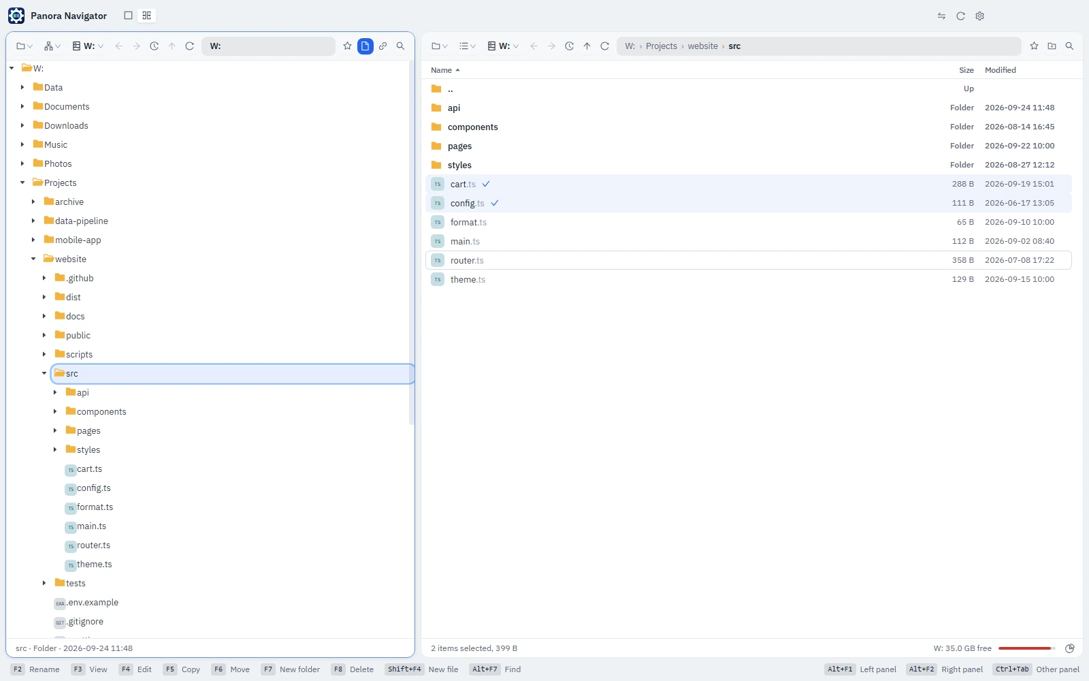Reload the left panel
Screen dimensions: 1089x681
[x=190, y=46]
